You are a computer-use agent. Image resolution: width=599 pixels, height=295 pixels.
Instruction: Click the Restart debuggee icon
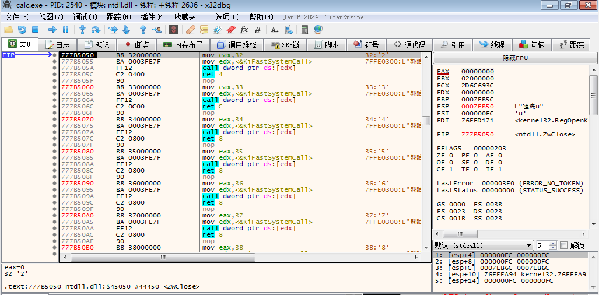coord(22,29)
